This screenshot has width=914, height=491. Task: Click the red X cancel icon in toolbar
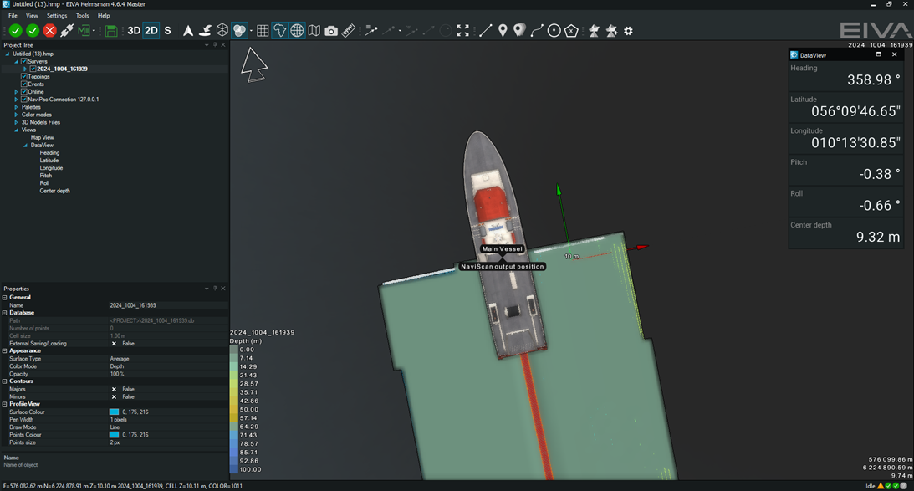pyautogui.click(x=49, y=30)
